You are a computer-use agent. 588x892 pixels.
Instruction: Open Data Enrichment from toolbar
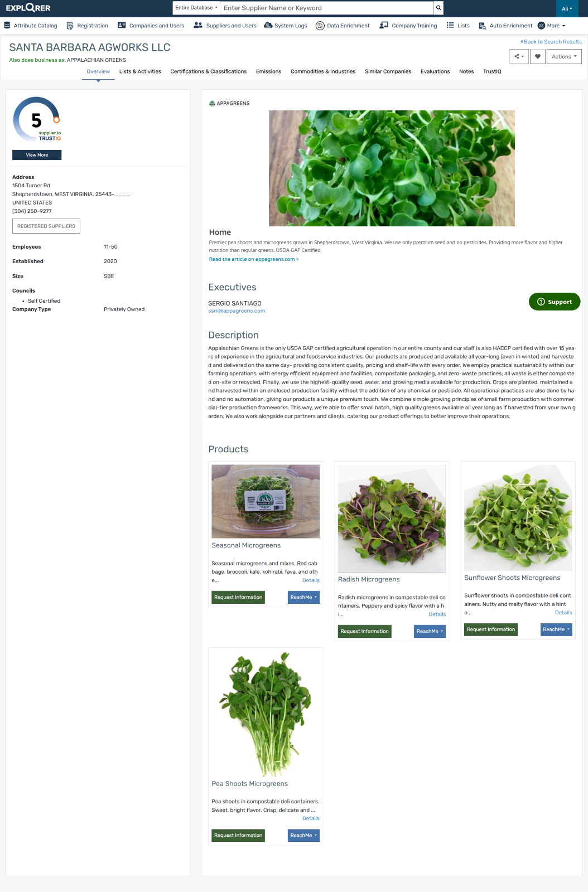pos(343,26)
